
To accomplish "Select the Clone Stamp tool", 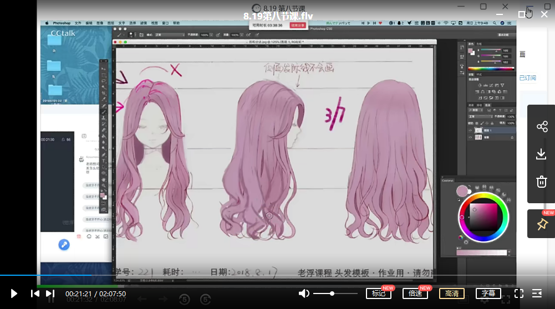I will click(104, 118).
